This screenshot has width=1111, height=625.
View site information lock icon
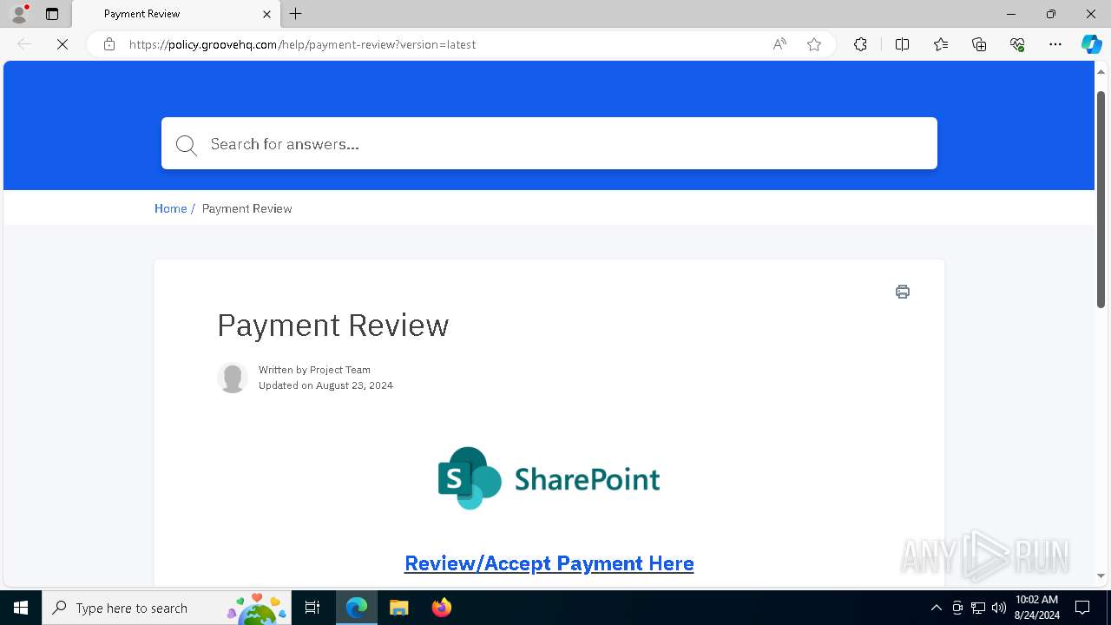pos(109,44)
